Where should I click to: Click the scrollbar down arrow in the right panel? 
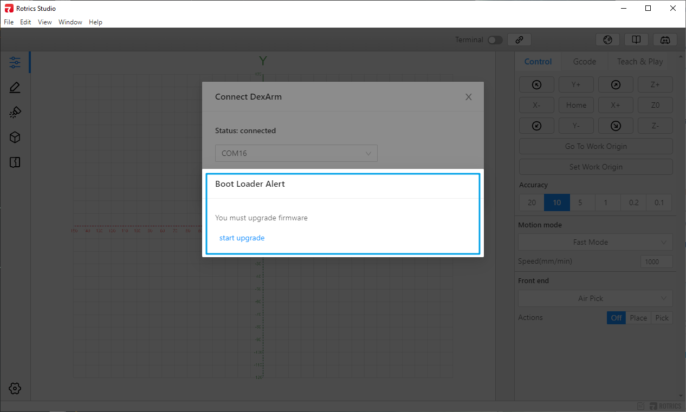(681, 396)
